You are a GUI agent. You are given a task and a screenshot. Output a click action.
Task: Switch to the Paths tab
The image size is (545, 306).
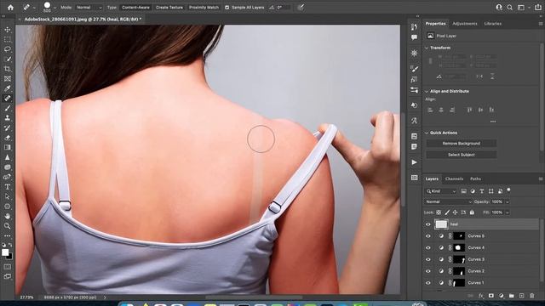(x=475, y=178)
